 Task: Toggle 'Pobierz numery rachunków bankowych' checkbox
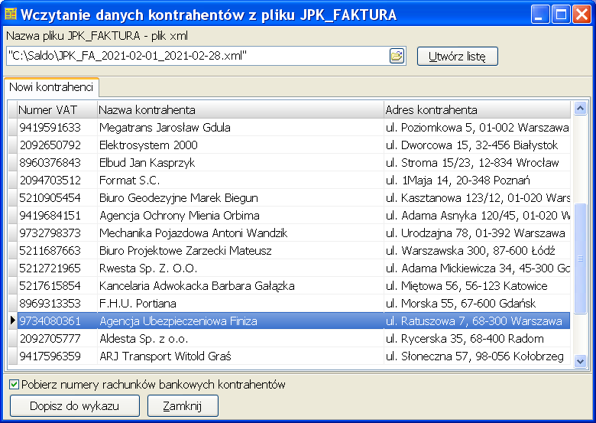(x=15, y=385)
